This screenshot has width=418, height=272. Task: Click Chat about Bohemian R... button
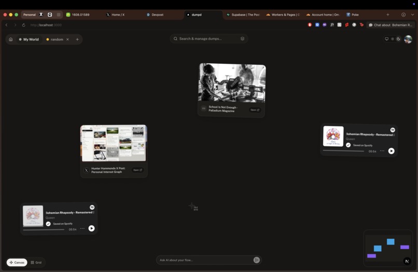[x=391, y=25]
